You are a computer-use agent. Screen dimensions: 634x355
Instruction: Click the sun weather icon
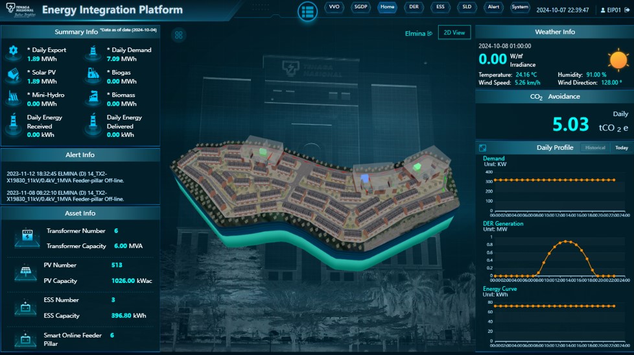618,60
